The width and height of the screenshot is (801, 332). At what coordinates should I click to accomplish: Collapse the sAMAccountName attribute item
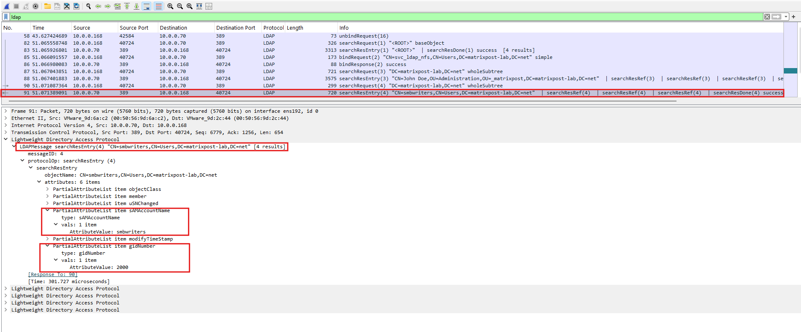point(48,210)
